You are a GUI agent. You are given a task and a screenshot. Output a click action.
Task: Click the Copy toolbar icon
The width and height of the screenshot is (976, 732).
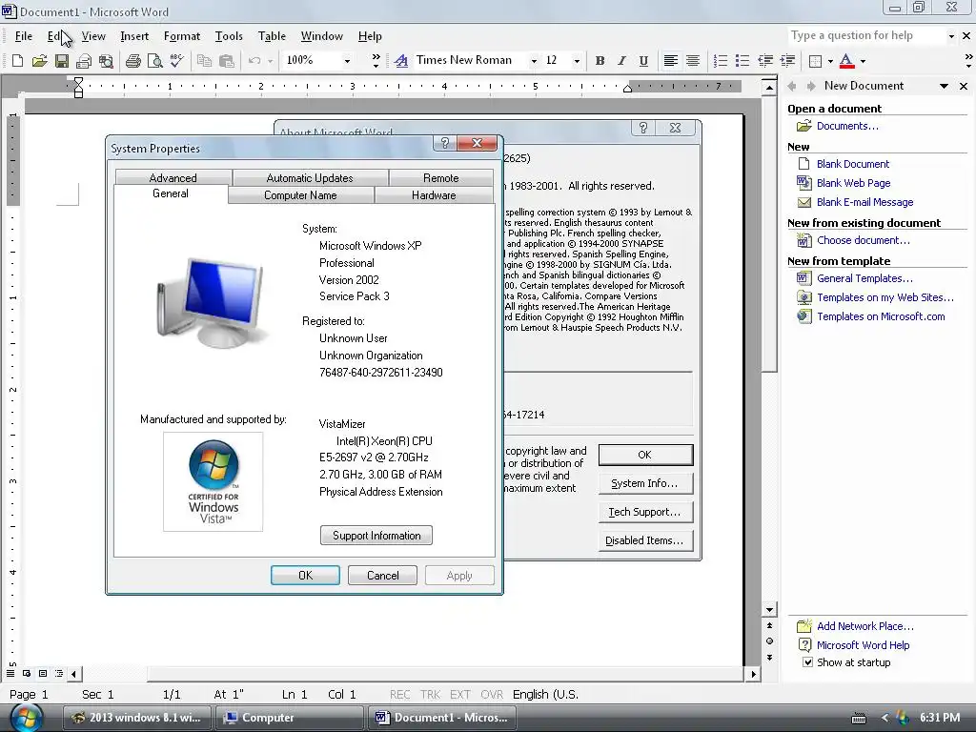(204, 60)
